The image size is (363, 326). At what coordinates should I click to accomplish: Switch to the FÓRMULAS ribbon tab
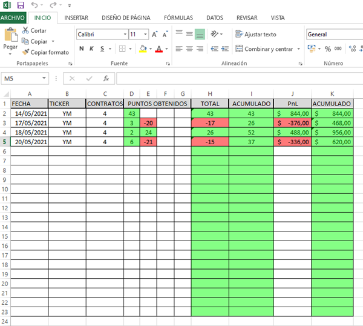coord(178,18)
